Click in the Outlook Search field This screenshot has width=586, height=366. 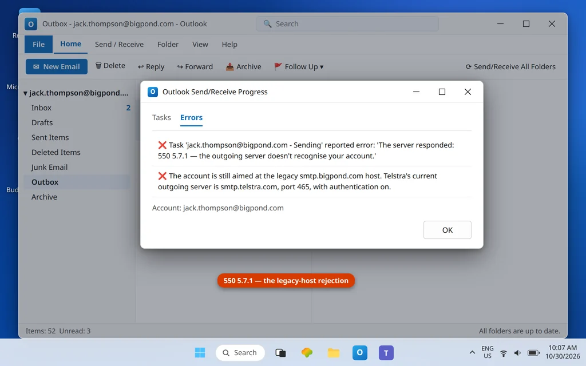pos(347,24)
